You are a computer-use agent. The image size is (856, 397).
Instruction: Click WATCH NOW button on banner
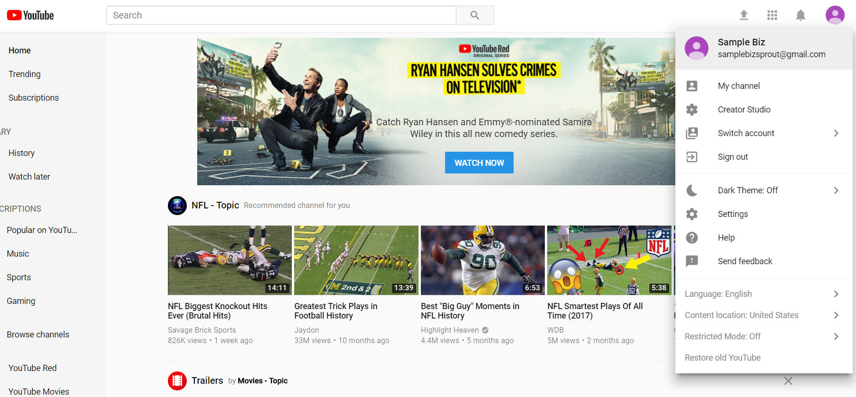479,163
